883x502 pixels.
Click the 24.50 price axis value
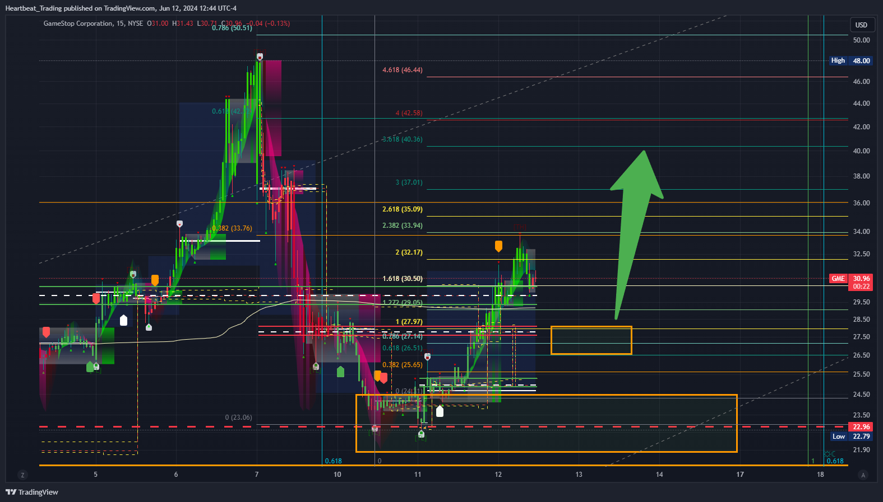(861, 395)
